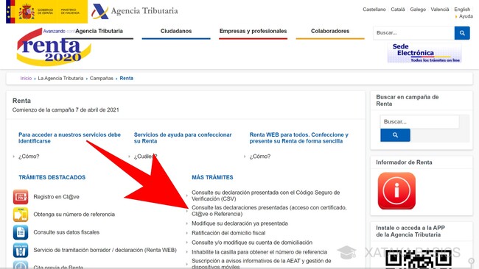The width and height of the screenshot is (479, 269).
Task: Go to La Agencia Tributaria breadcrumb
Action: pyautogui.click(x=60, y=79)
